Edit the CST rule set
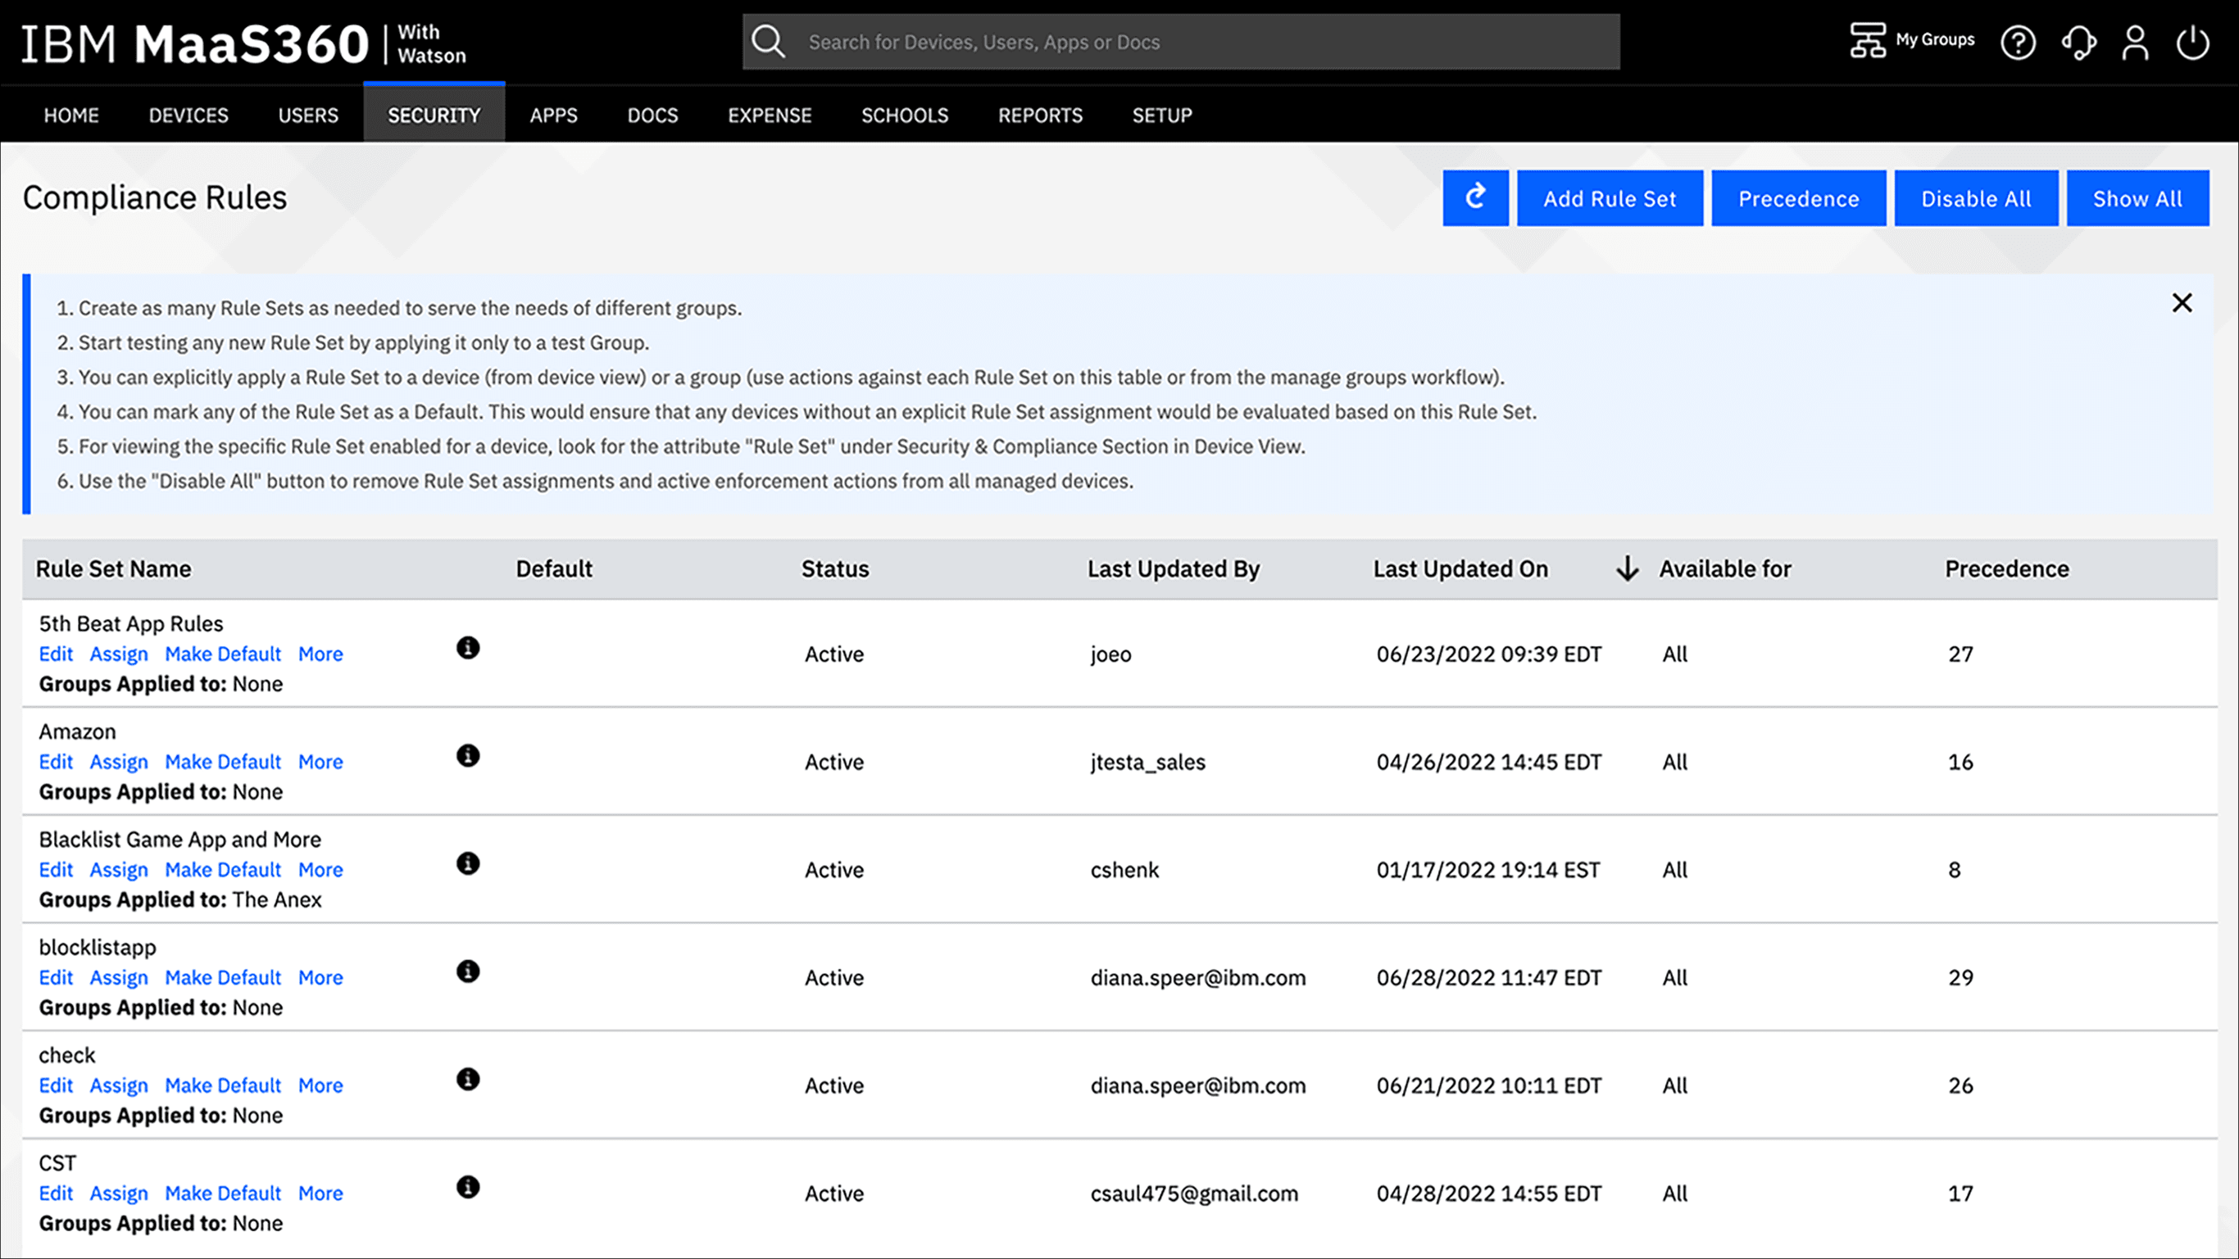Screen dimensions: 2239x1259 pos(57,1193)
